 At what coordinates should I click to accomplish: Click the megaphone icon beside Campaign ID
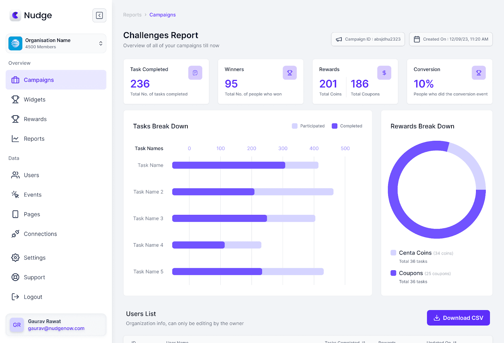click(339, 39)
